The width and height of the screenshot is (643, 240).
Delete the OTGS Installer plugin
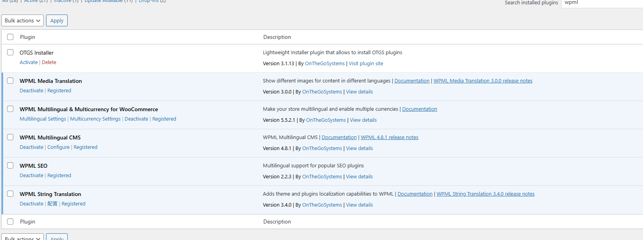coord(49,62)
